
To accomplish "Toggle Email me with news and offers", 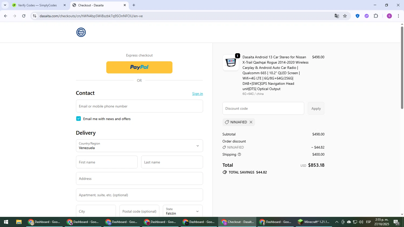I will click(x=78, y=119).
